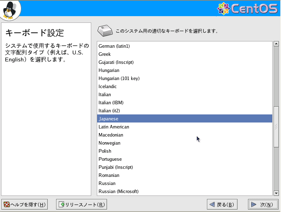The height and width of the screenshot is (212, 281).
Task: Click the scrollbar up arrow
Action: [276, 44]
